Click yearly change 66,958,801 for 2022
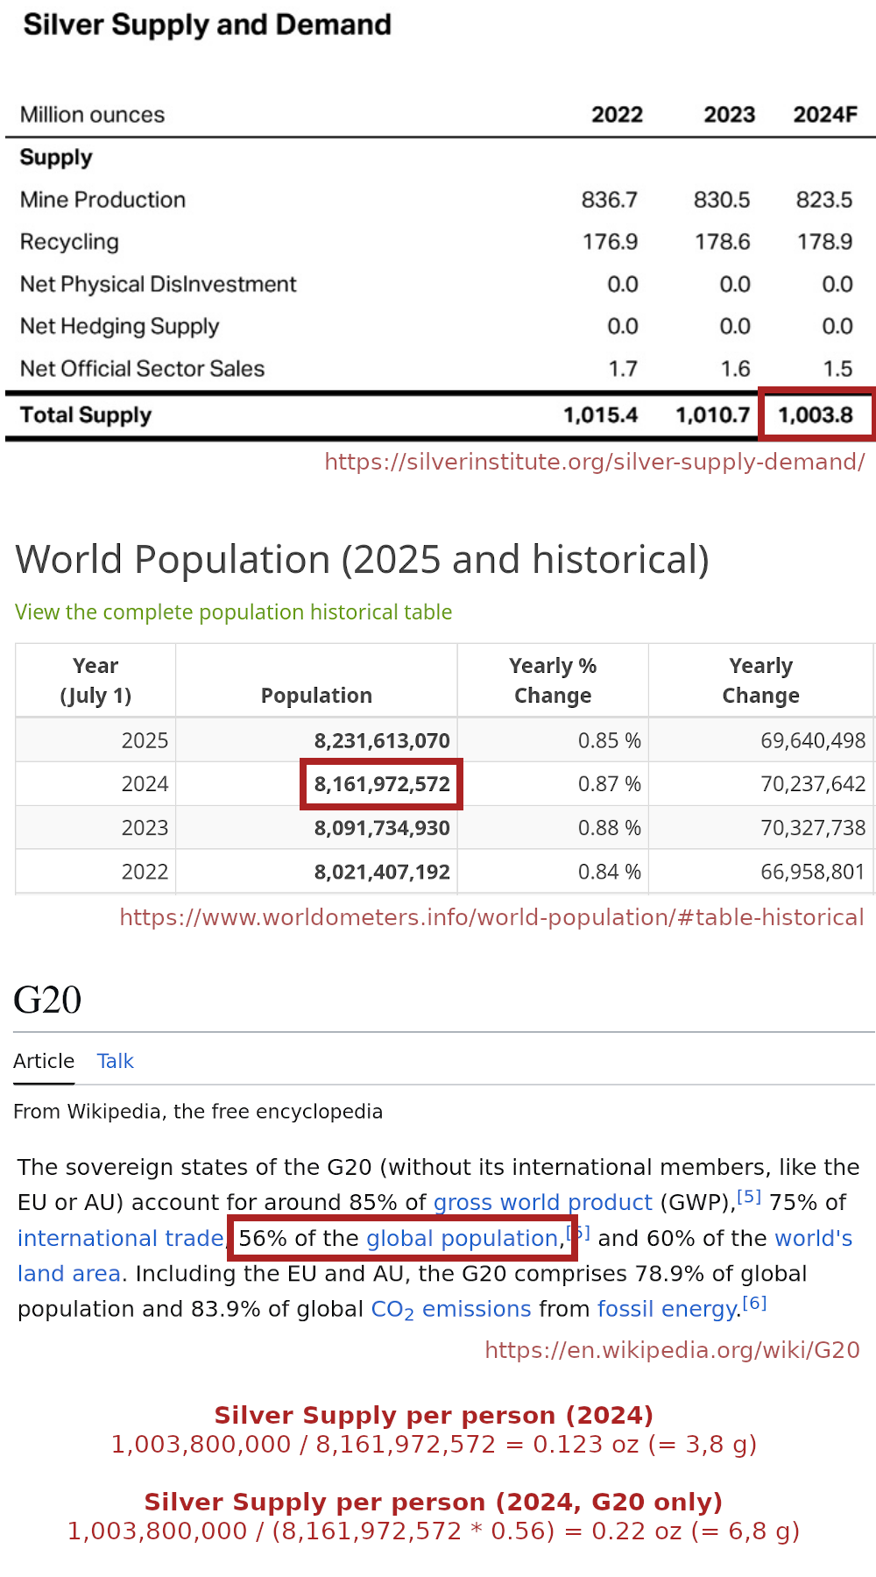876x1577 pixels. click(x=813, y=872)
